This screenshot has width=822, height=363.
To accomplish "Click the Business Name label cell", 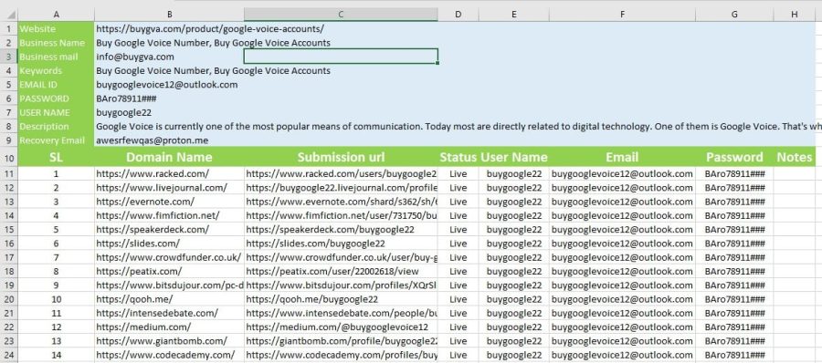I will (x=56, y=43).
